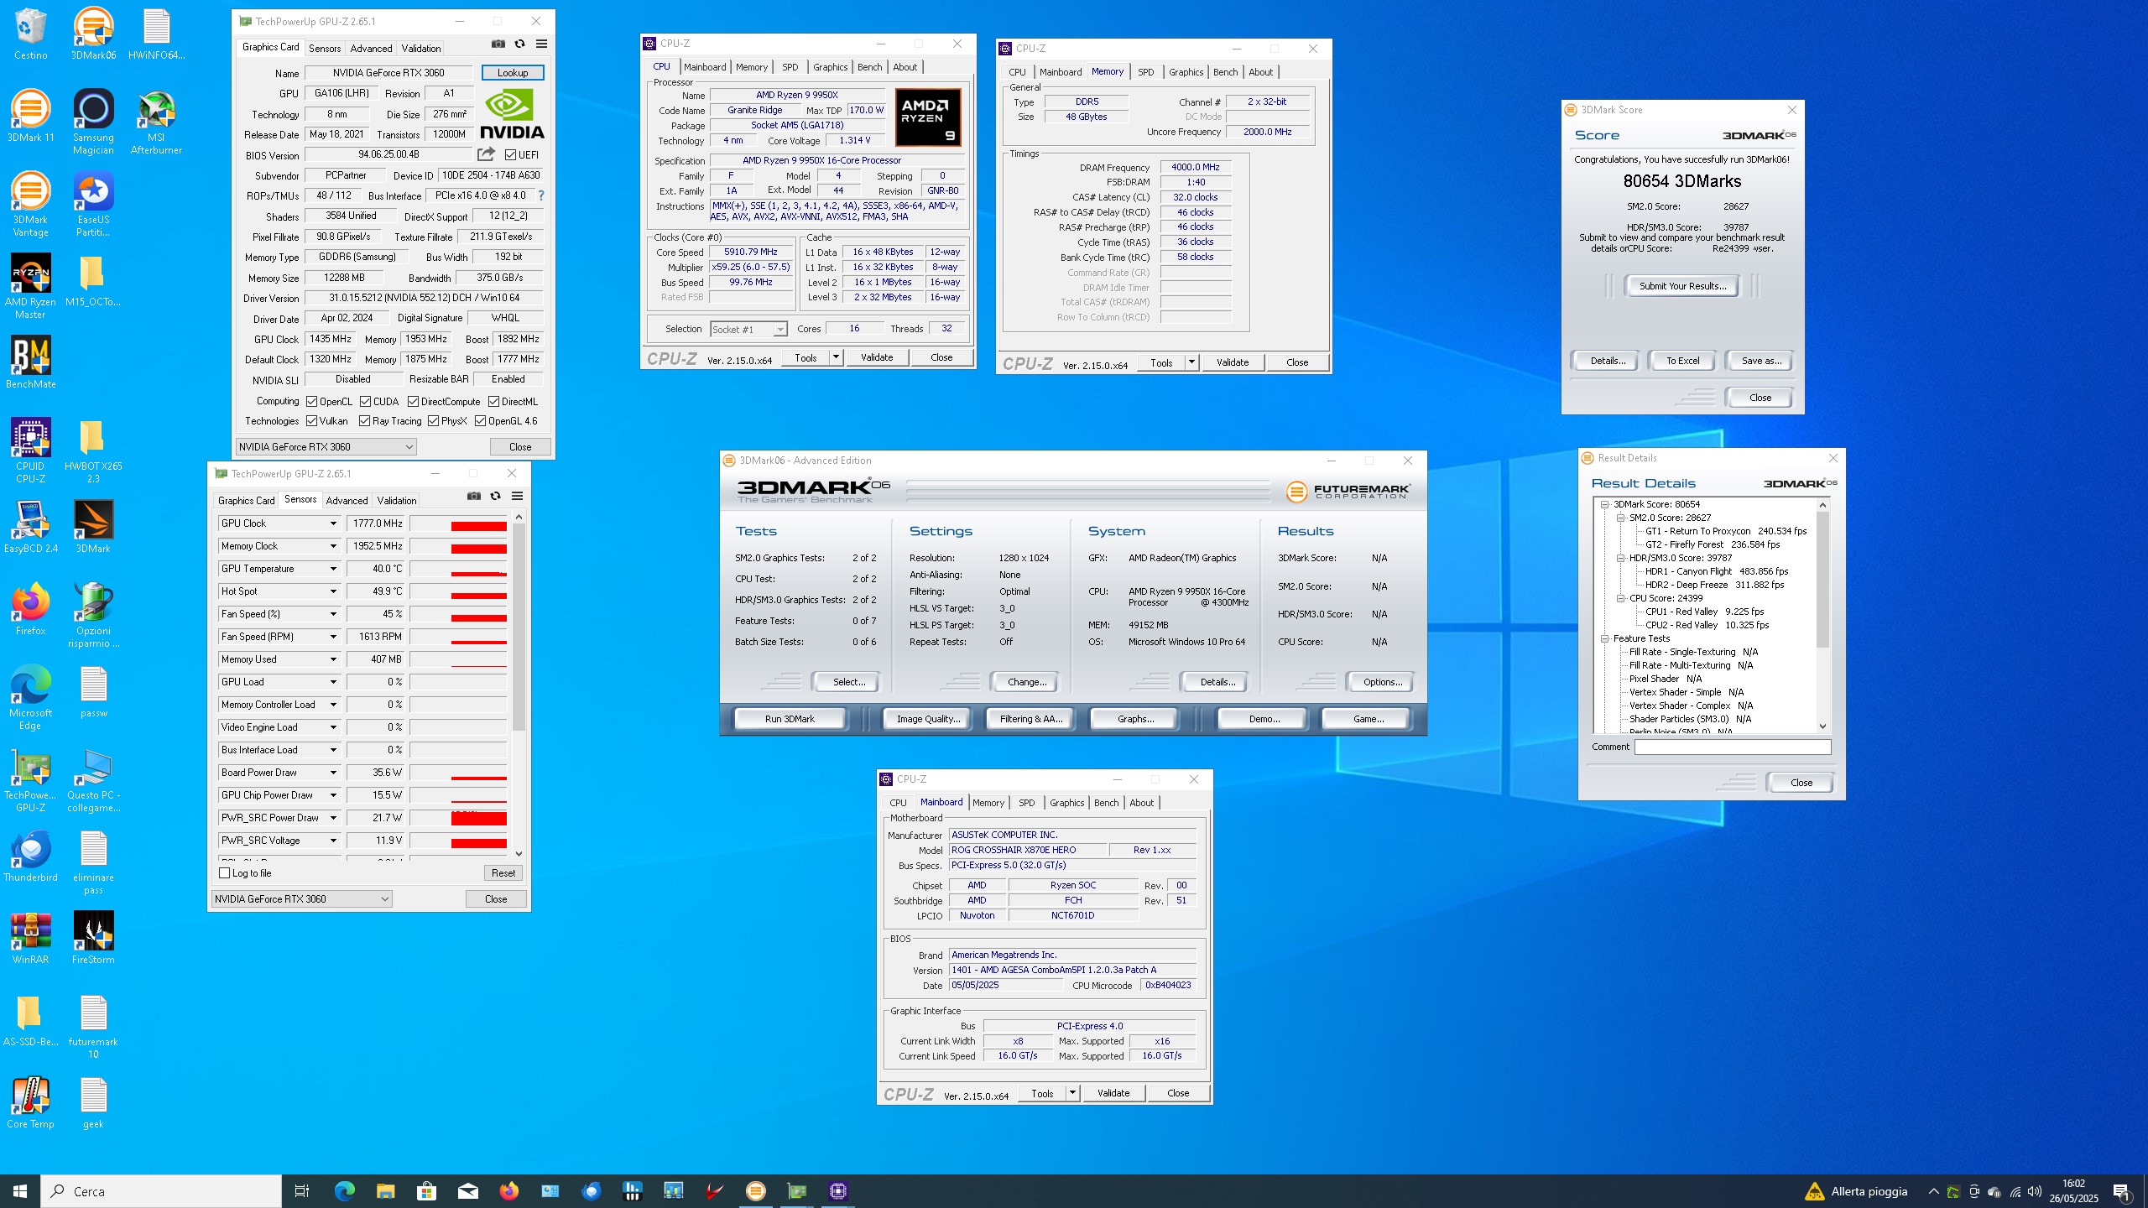
Task: Open GPU Temperature sensor dropdown arrow
Action: (x=333, y=569)
